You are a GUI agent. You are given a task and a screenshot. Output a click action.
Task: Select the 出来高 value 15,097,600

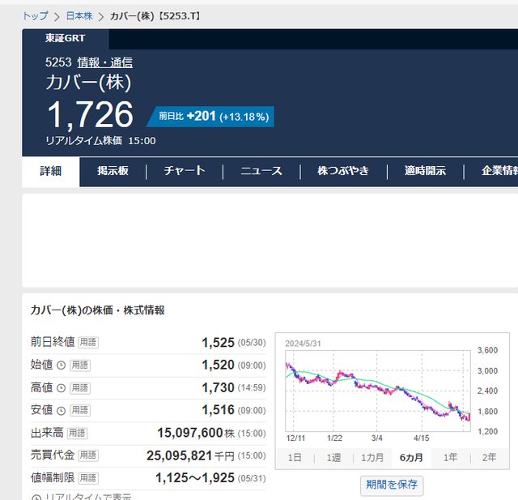[190, 433]
